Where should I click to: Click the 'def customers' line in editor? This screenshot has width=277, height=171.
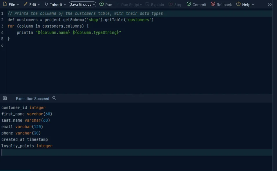pyautogui.click(x=80, y=20)
